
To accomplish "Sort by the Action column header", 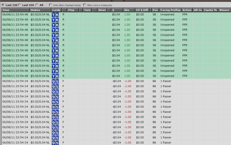I will 187,10.
